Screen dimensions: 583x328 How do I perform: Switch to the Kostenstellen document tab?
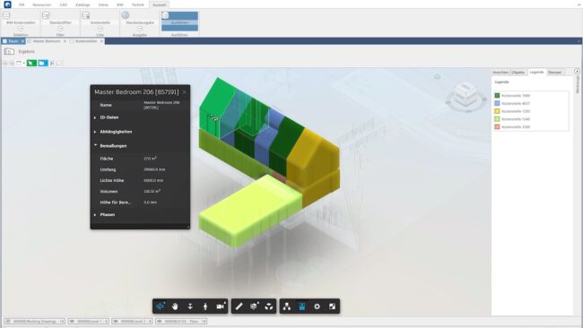click(x=86, y=41)
